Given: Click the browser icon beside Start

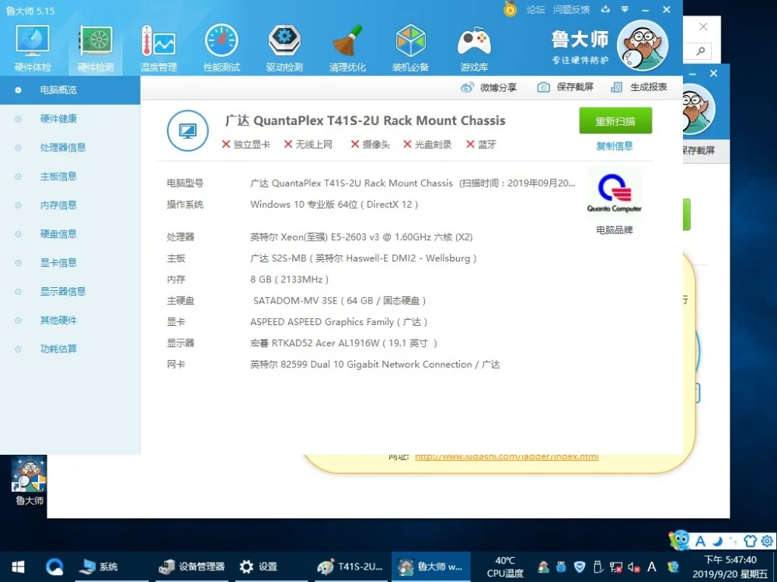Looking at the screenshot, I should (54, 566).
